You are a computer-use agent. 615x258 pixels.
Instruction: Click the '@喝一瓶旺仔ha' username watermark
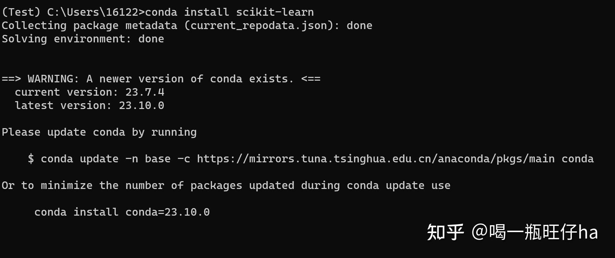pos(534,232)
